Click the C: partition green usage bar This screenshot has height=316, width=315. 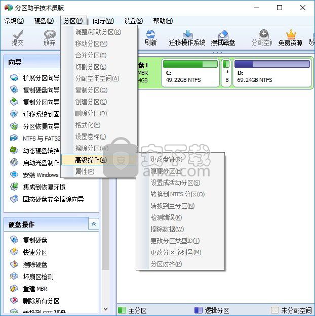tap(190, 64)
